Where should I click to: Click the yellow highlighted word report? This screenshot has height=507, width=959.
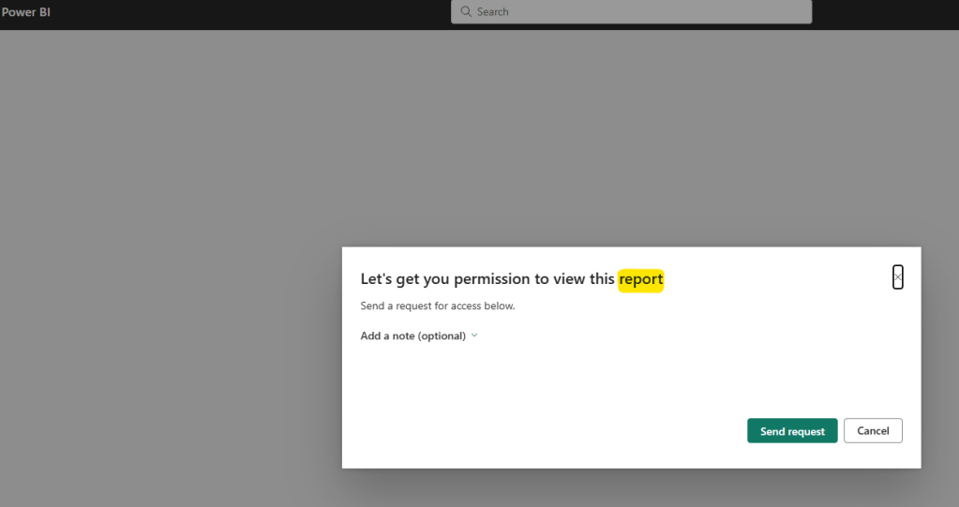click(x=640, y=279)
